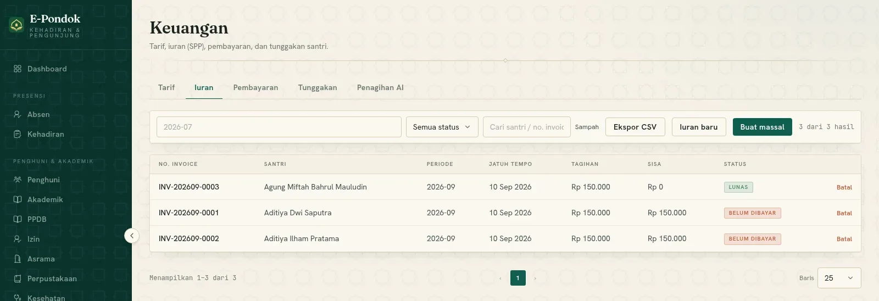Click invoice number INV-202609-0001
879x301 pixels.
pyautogui.click(x=189, y=213)
